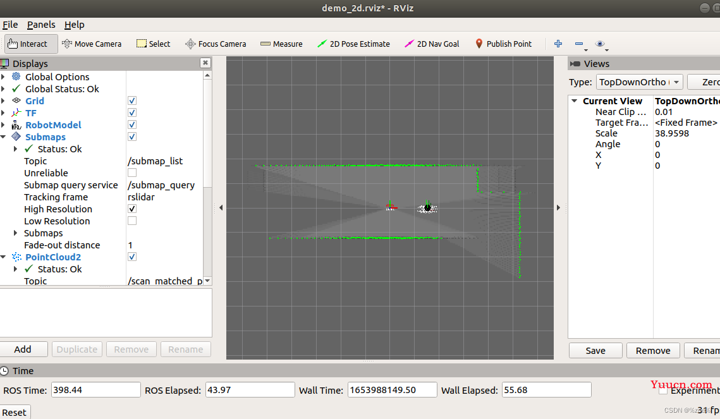720x419 pixels.
Task: Click the ROS Time field
Action: (x=95, y=390)
